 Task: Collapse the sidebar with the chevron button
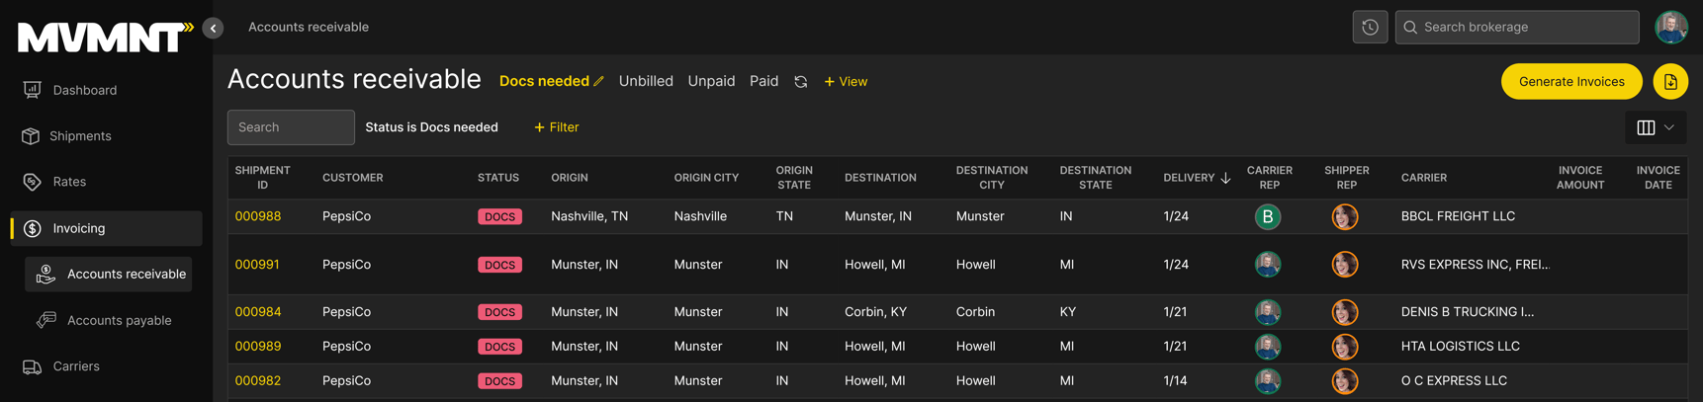click(213, 28)
